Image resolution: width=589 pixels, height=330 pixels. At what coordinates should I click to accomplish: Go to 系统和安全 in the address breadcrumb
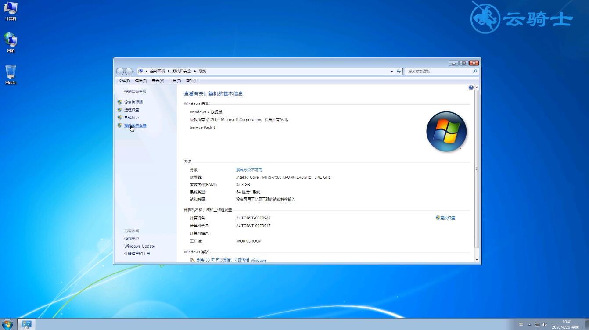[182, 71]
